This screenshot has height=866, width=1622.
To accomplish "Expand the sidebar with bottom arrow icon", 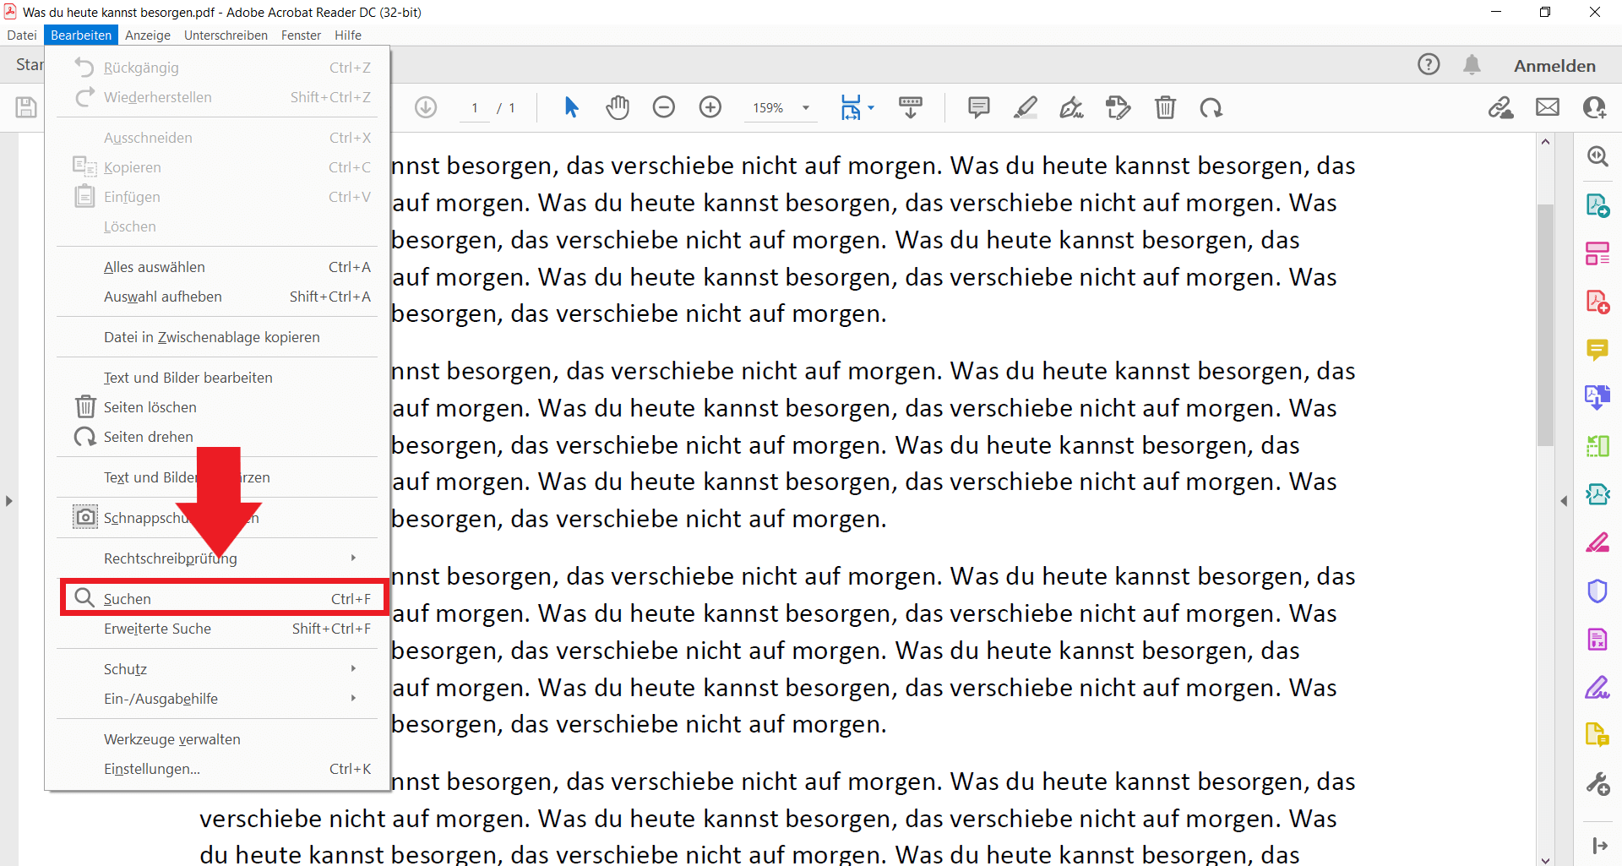I will point(1599,845).
